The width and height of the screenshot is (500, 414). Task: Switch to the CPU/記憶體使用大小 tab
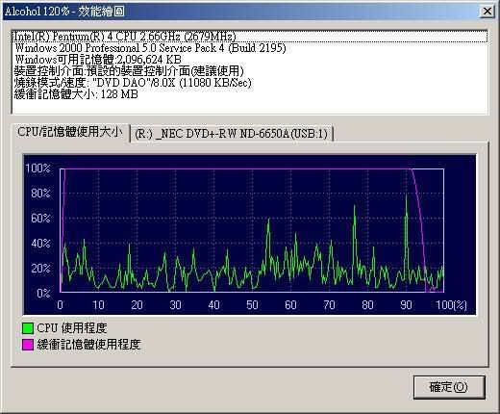point(70,132)
